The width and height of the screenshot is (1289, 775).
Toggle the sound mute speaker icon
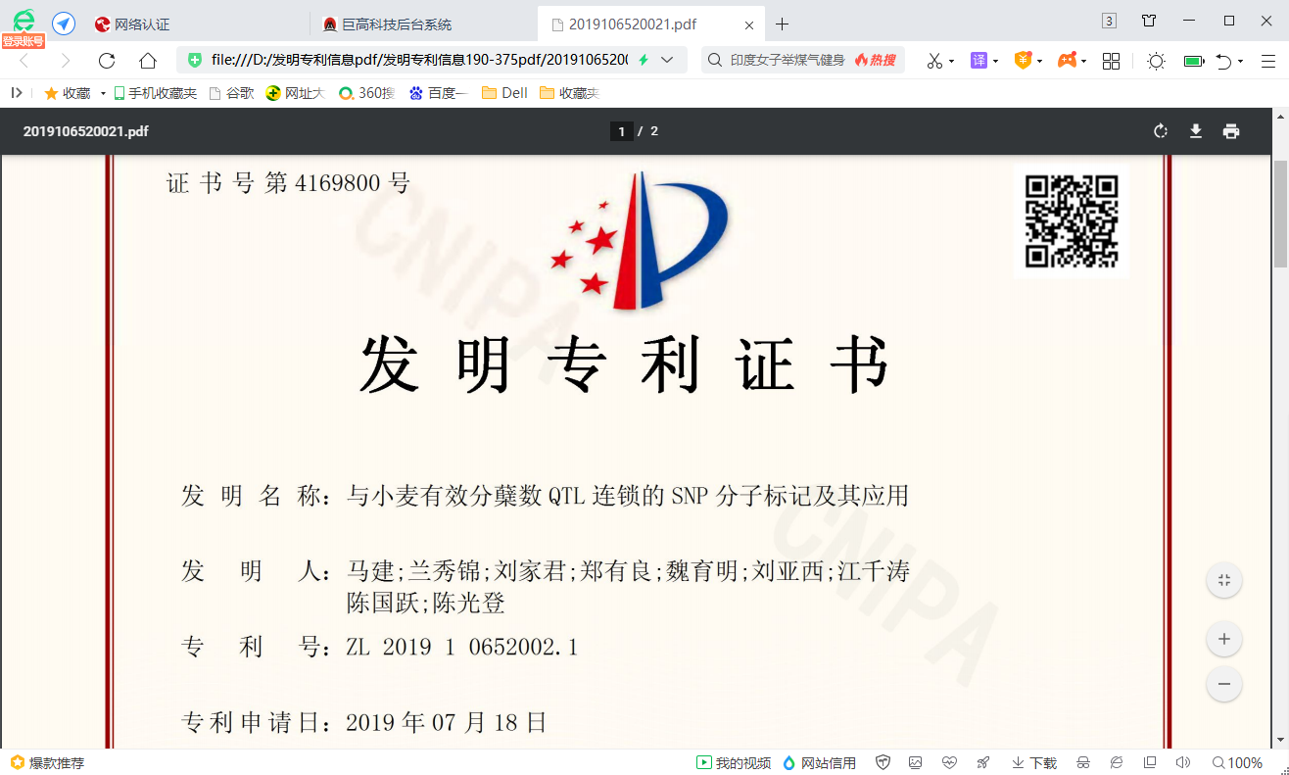coord(1183,762)
